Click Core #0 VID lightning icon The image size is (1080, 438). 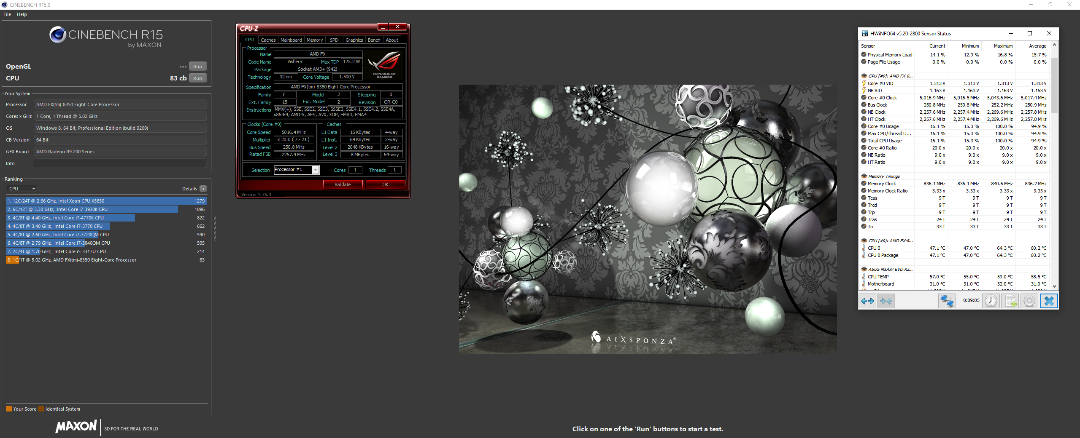864,83
